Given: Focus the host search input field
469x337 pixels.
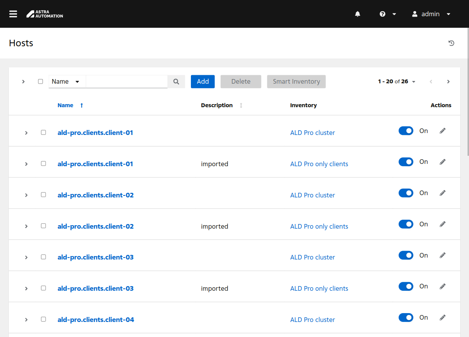Looking at the screenshot, I should point(127,81).
